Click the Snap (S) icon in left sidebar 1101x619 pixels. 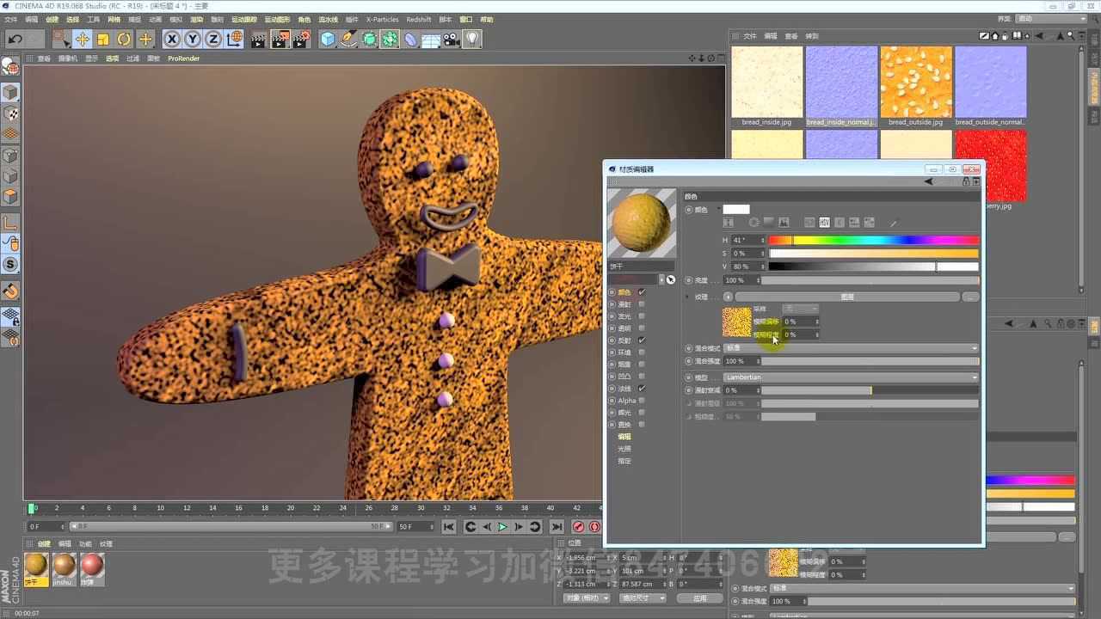[10, 264]
